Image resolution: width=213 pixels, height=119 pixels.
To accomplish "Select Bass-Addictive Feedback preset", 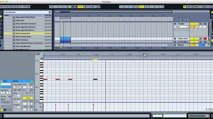I will tap(28, 24).
